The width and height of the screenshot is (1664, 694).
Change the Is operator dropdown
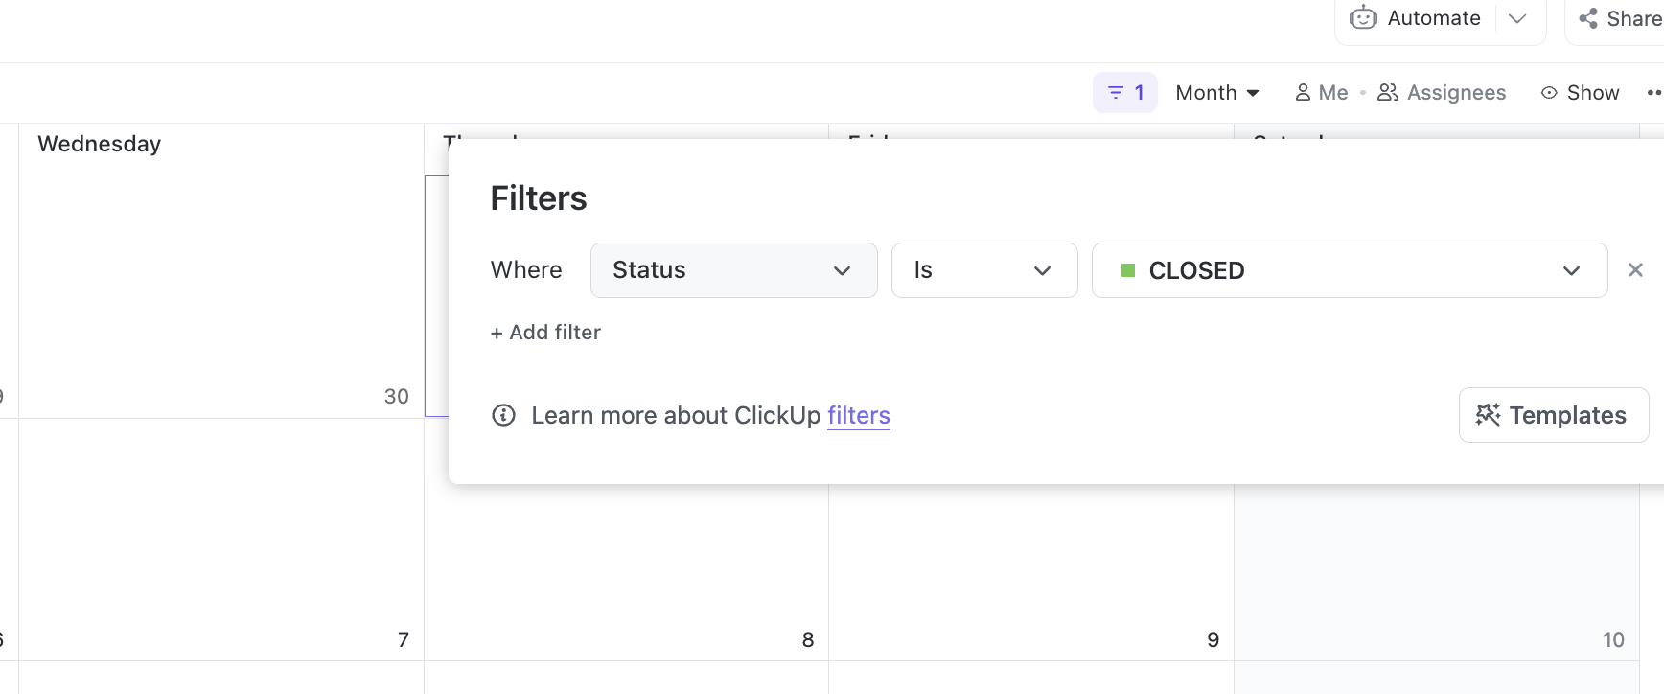click(983, 270)
